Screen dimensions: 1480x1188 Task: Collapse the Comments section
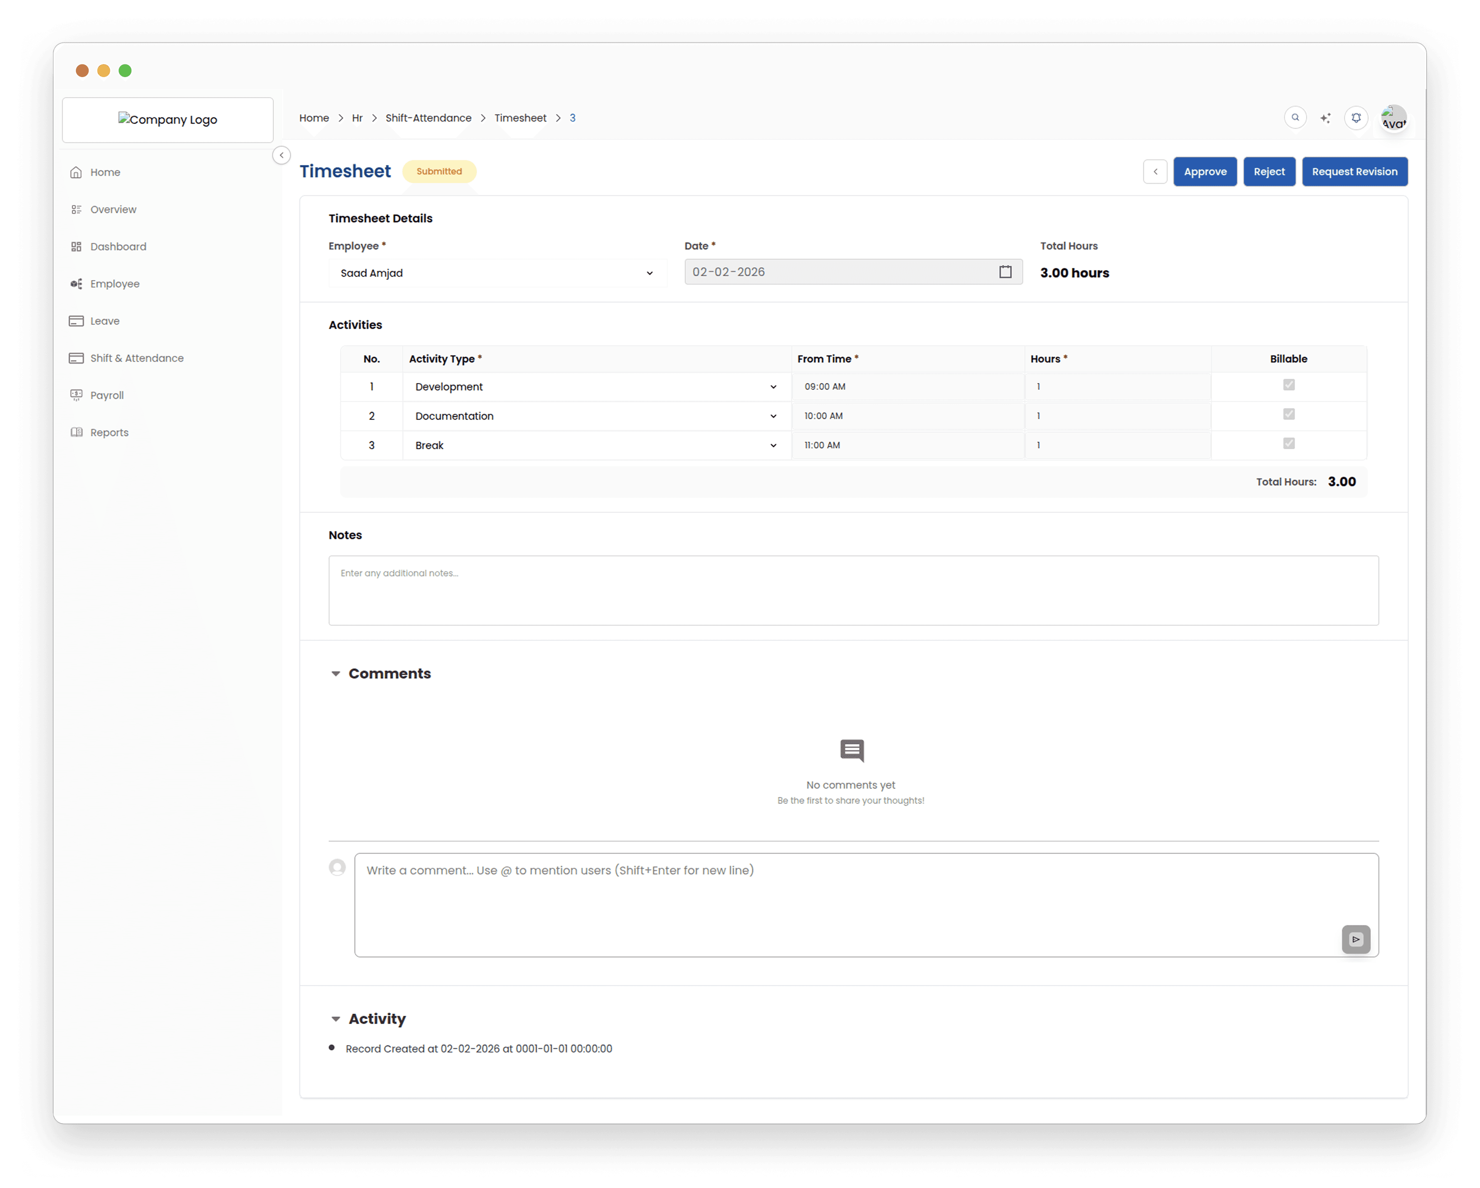[x=336, y=673]
